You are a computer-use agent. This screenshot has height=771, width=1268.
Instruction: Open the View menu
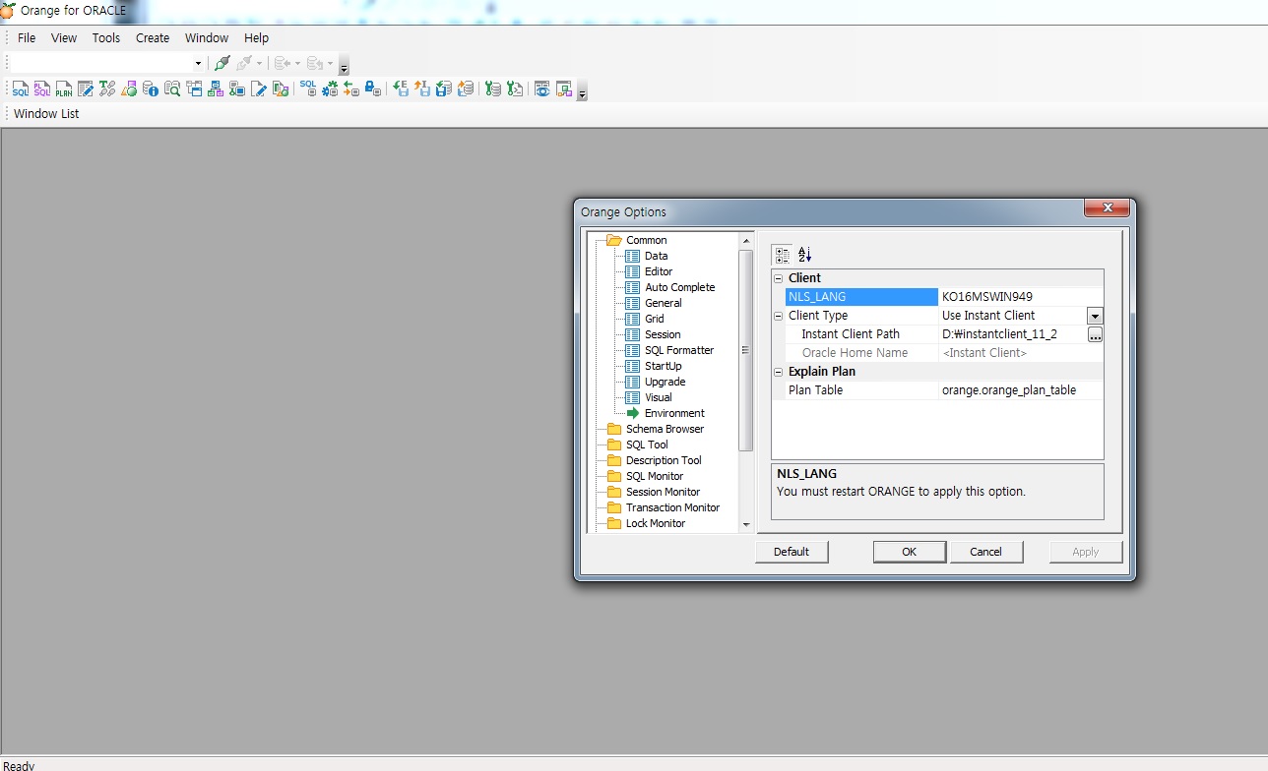point(64,37)
